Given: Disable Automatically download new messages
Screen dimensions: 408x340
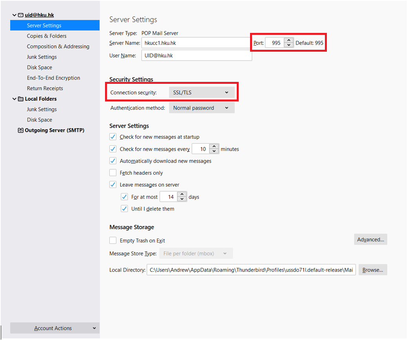Looking at the screenshot, I should coord(113,161).
